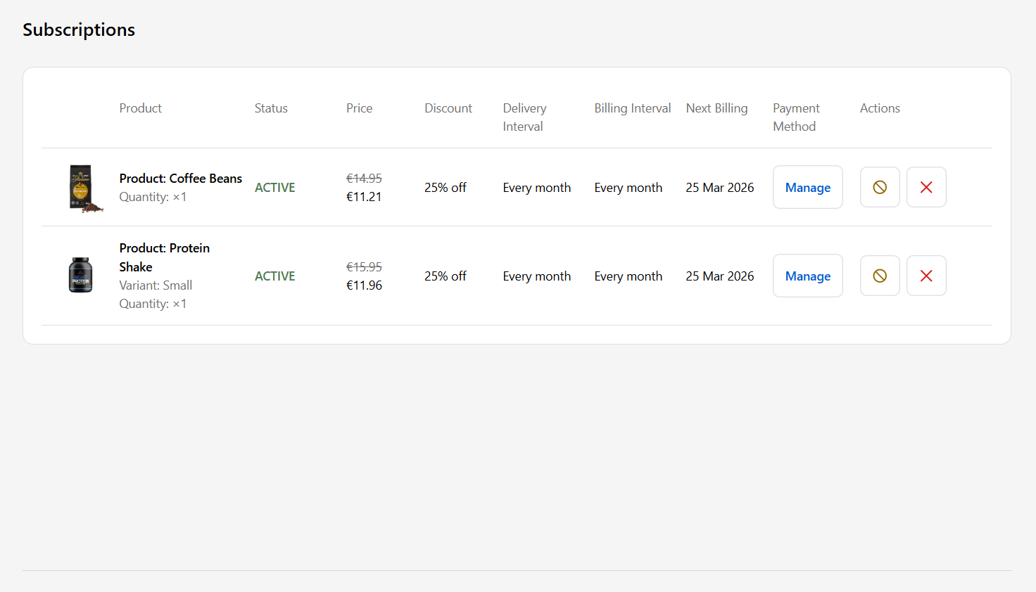Viewport: 1036px width, 592px height.
Task: Click the Product column header
Action: (x=140, y=108)
